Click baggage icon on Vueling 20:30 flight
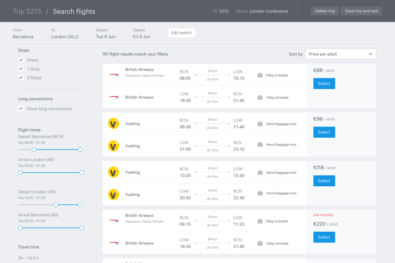The width and height of the screenshot is (395, 263). click(260, 193)
